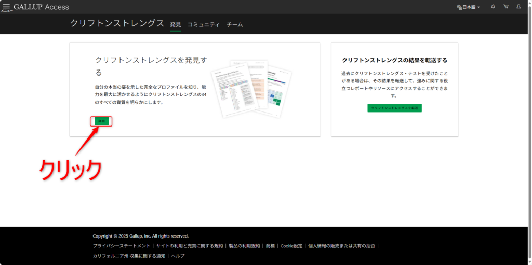Click the クリフトンストレングスの結果を転送する heading
532x265 pixels.
395,60
